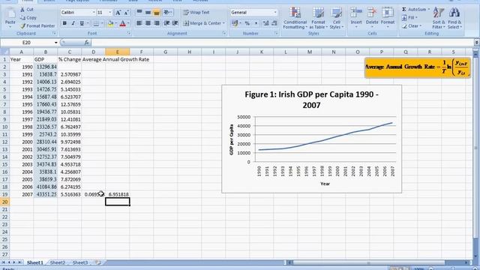The width and height of the screenshot is (480, 270).
Task: Click the Insert Worksheet tab icon
Action: coord(98,262)
